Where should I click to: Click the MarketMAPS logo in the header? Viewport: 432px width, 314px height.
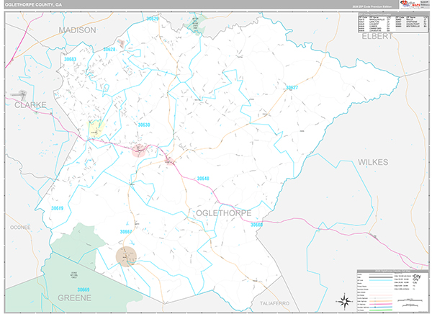[410, 4]
